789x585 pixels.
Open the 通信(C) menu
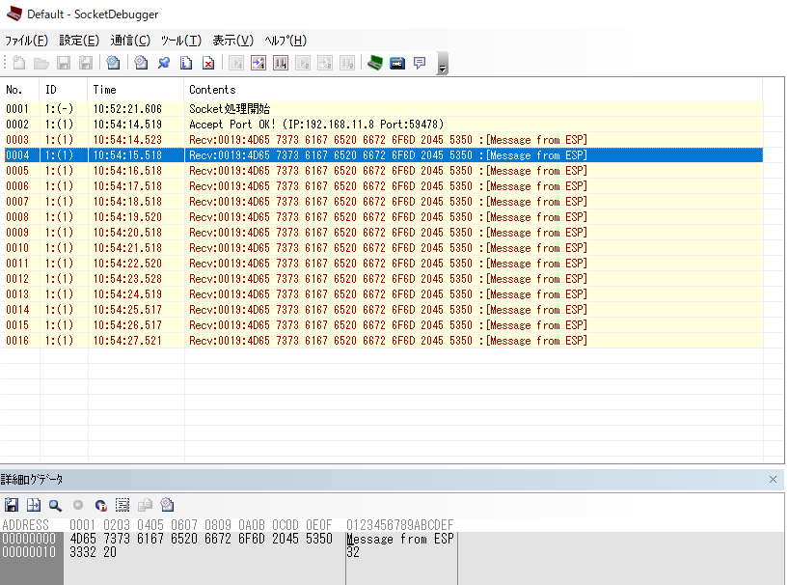pyautogui.click(x=130, y=41)
